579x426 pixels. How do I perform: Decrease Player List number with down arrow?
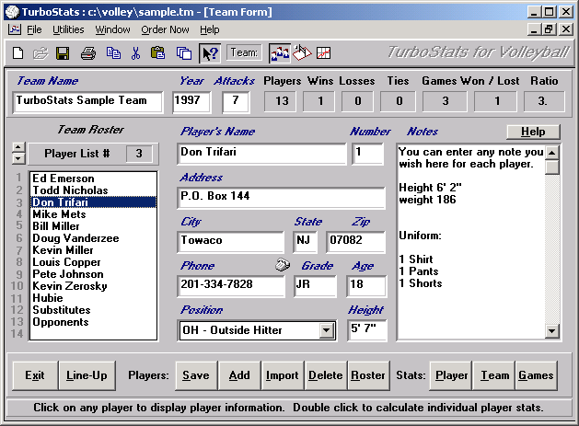(x=18, y=159)
